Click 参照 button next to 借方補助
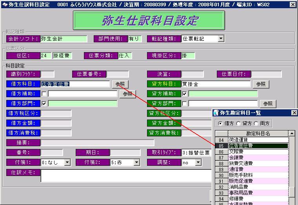The image size is (298, 205). (x=127, y=94)
